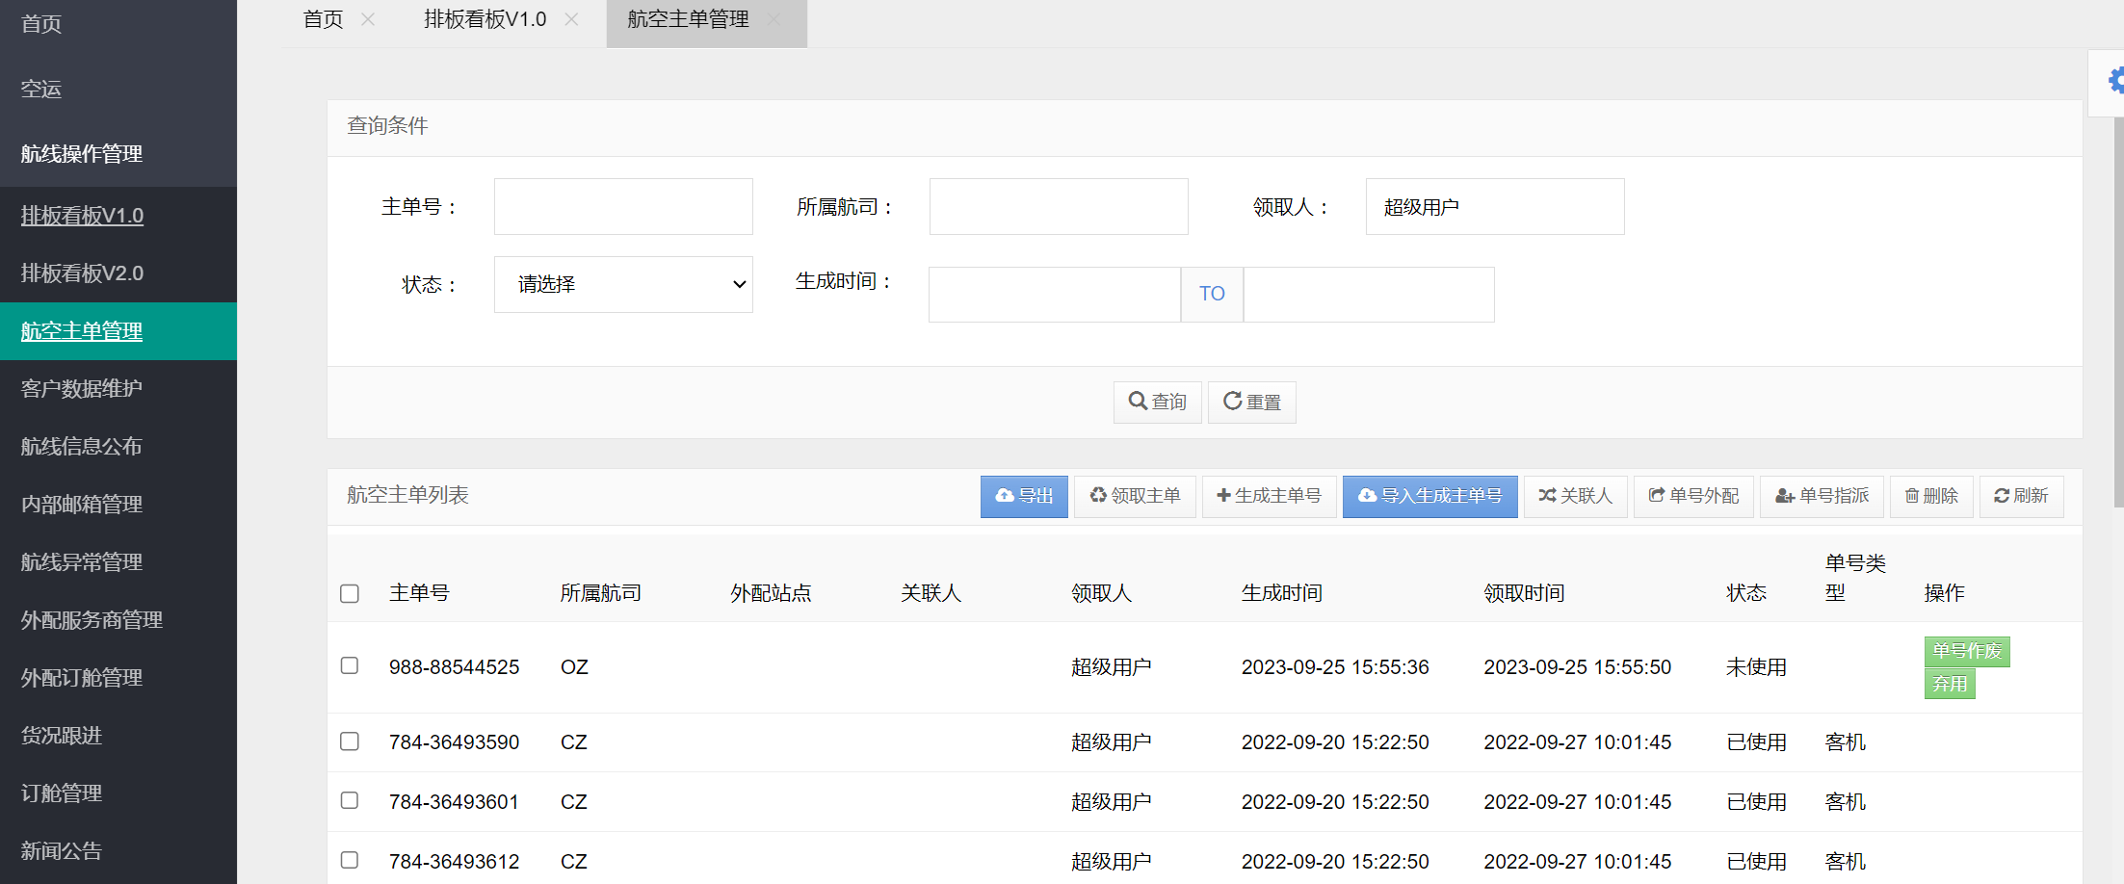Click the 导出 export button

1024,496
